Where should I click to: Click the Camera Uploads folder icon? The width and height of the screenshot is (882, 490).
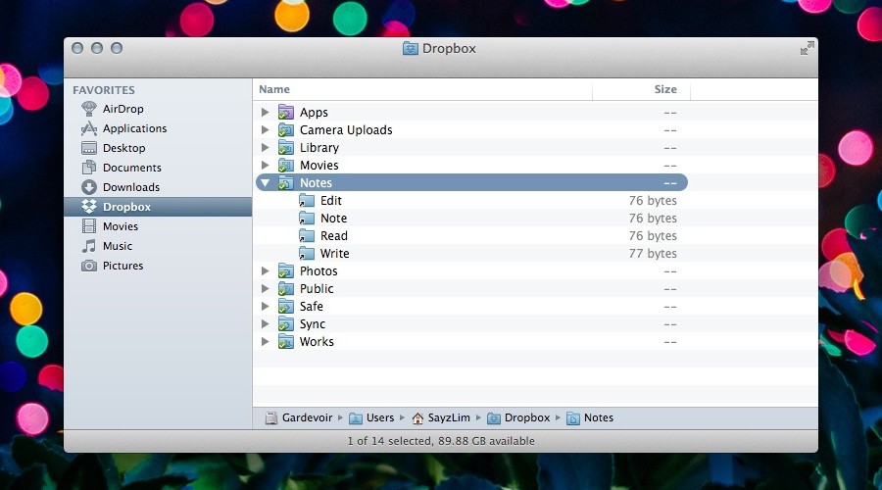click(286, 130)
